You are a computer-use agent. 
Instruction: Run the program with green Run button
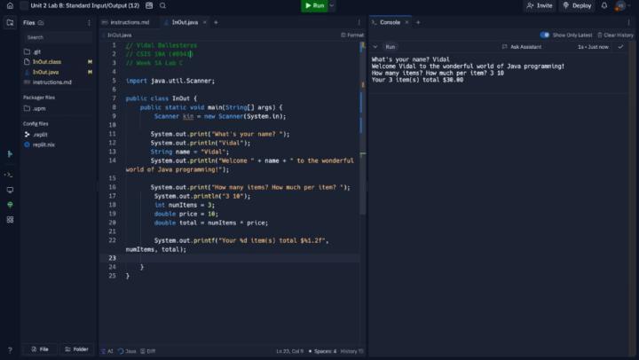pyautogui.click(x=314, y=5)
